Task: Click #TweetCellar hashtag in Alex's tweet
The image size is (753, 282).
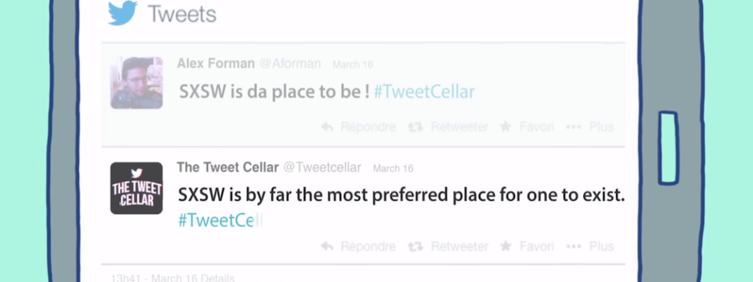Action: click(424, 92)
